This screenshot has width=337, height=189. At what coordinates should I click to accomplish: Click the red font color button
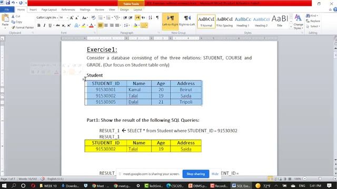coord(91,25)
